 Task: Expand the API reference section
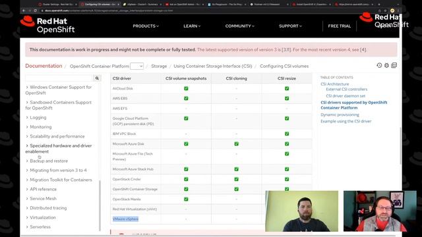click(41, 189)
